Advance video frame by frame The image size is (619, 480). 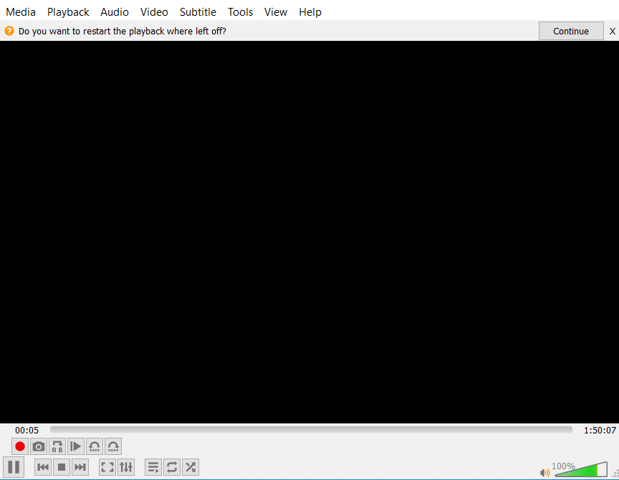[x=76, y=446]
